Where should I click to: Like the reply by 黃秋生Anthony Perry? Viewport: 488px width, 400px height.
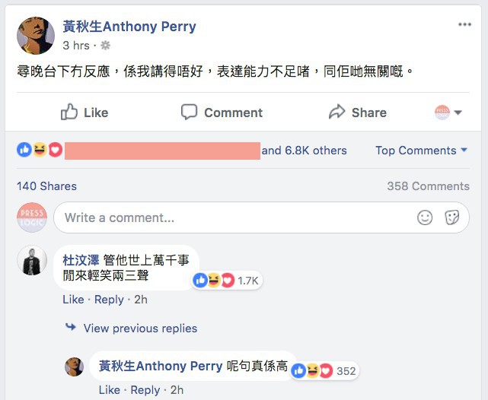click(109, 389)
